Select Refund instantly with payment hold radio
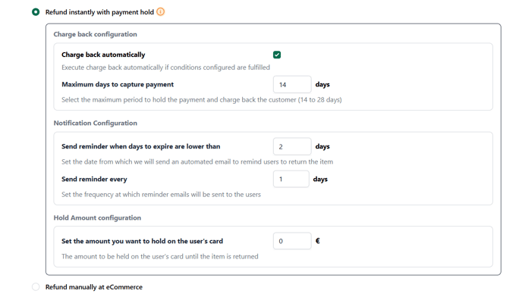Image resolution: width=522 pixels, height=294 pixels. pyautogui.click(x=36, y=12)
